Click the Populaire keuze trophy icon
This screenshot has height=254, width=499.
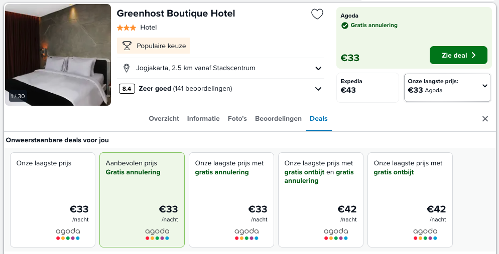tap(127, 46)
